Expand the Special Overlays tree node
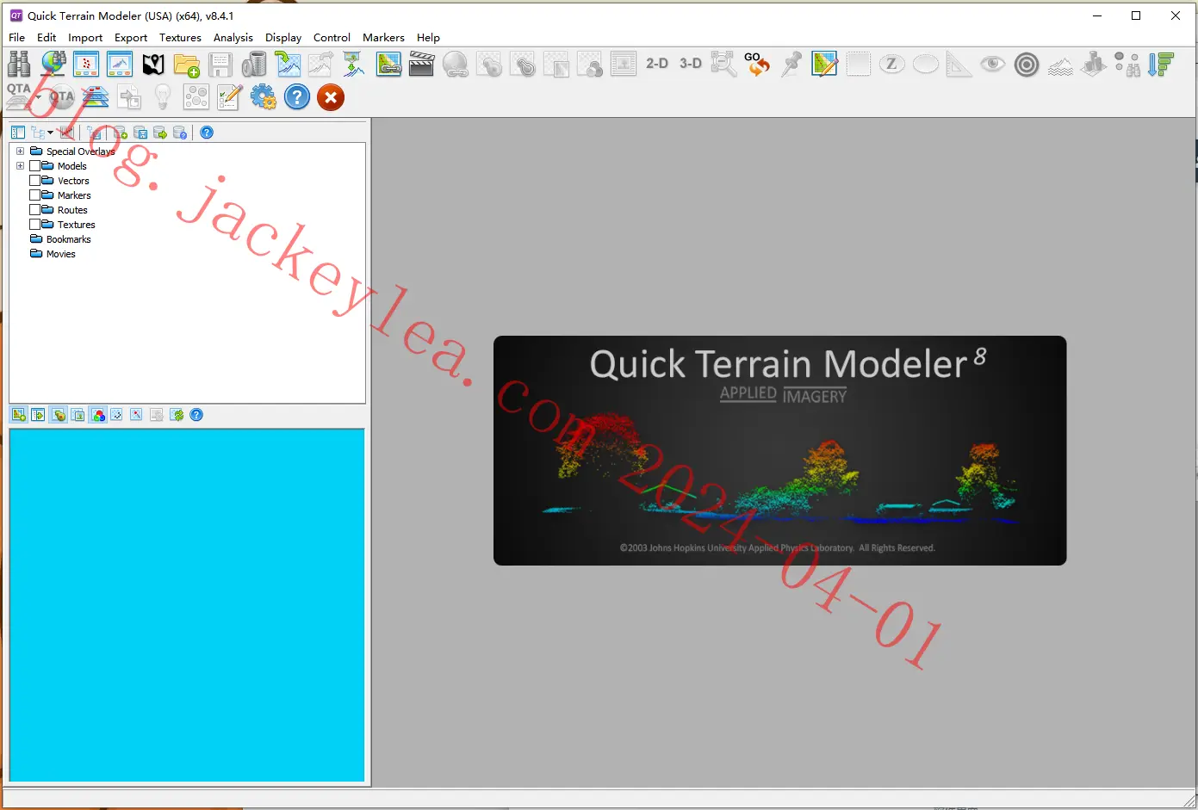The image size is (1198, 810). (x=20, y=151)
